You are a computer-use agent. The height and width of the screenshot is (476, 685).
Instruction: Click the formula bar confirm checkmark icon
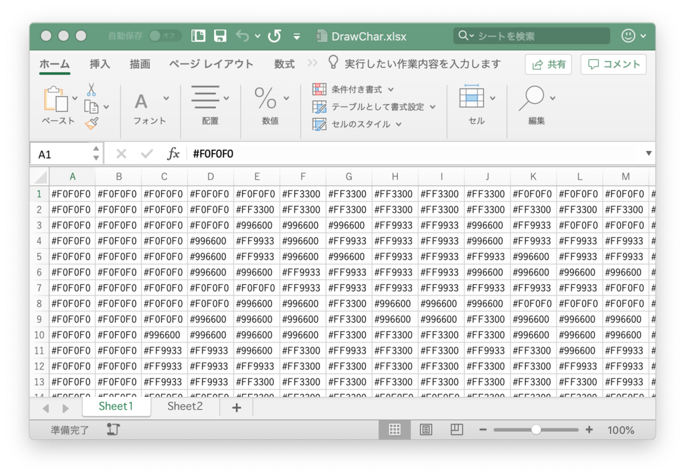pyautogui.click(x=146, y=154)
